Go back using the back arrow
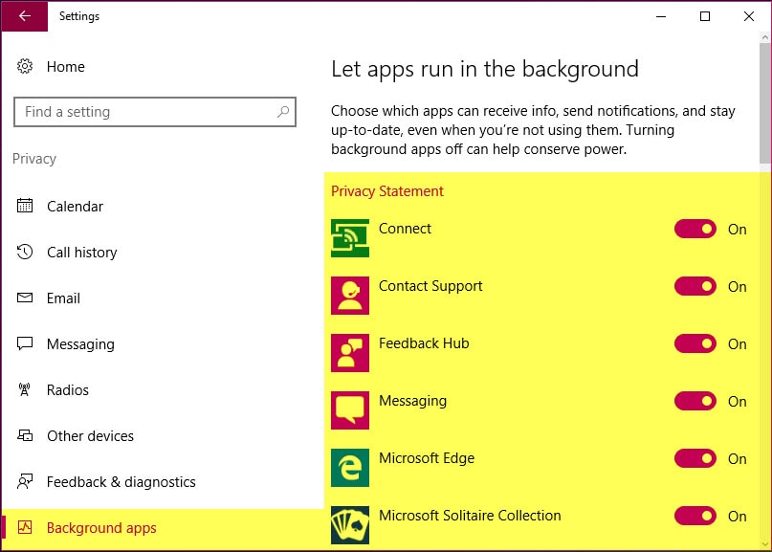772x552 pixels. click(x=24, y=16)
